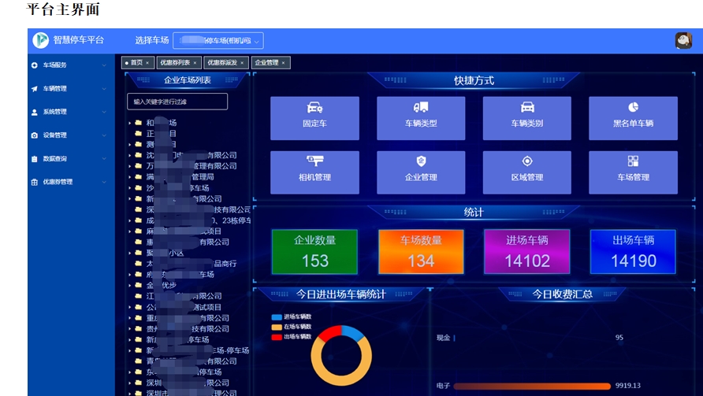703x396 pixels.
Task: Click the 智慧停车平台 logo icon
Action: (x=41, y=40)
